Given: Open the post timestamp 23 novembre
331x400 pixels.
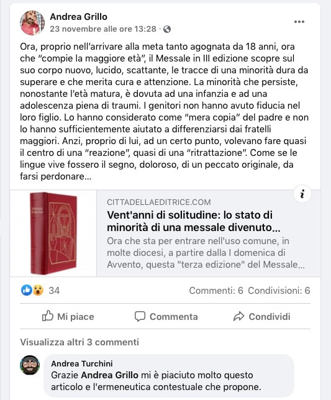Looking at the screenshot, I should click(x=103, y=29).
